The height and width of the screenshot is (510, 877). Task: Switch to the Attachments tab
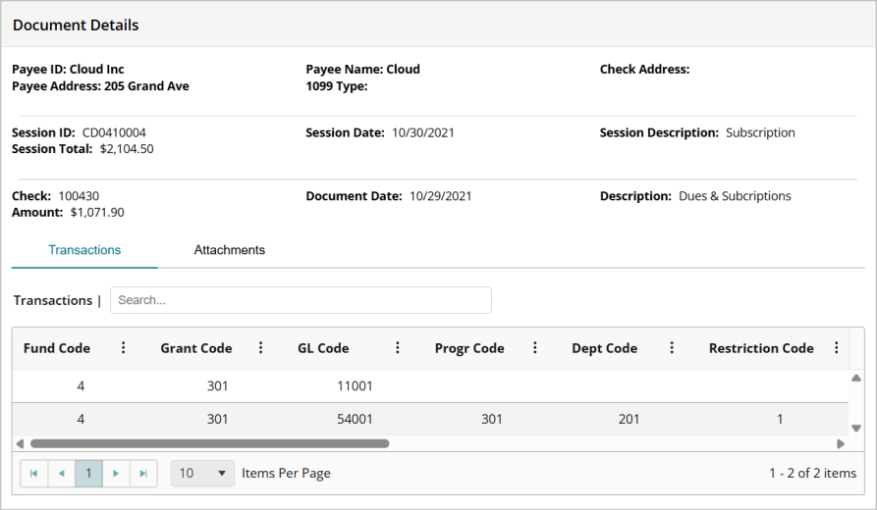[229, 250]
